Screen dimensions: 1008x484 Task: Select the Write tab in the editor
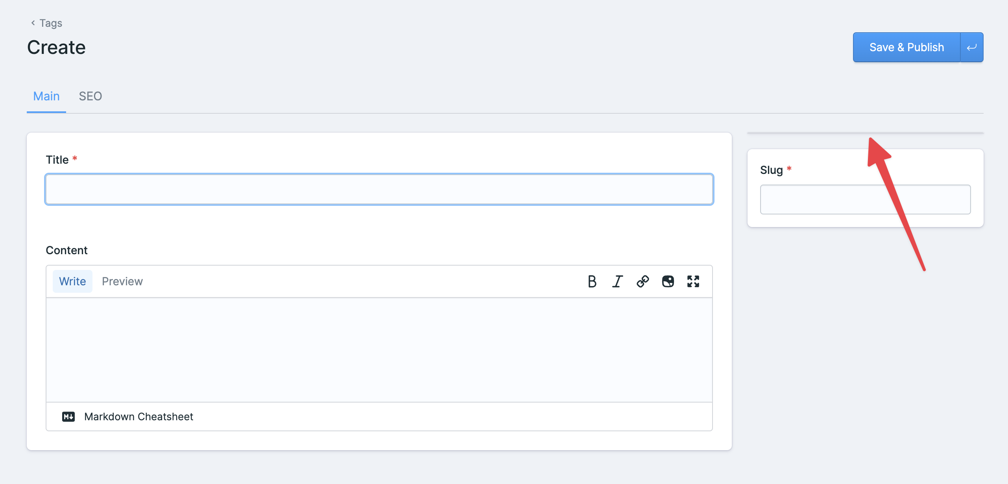click(72, 281)
